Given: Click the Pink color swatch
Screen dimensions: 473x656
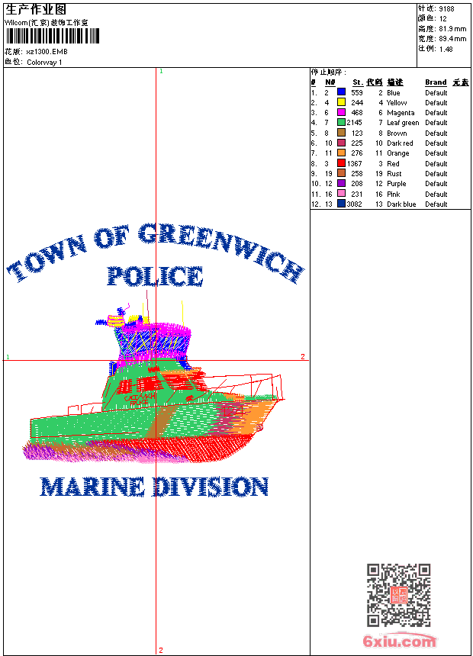Looking at the screenshot, I should pos(342,194).
